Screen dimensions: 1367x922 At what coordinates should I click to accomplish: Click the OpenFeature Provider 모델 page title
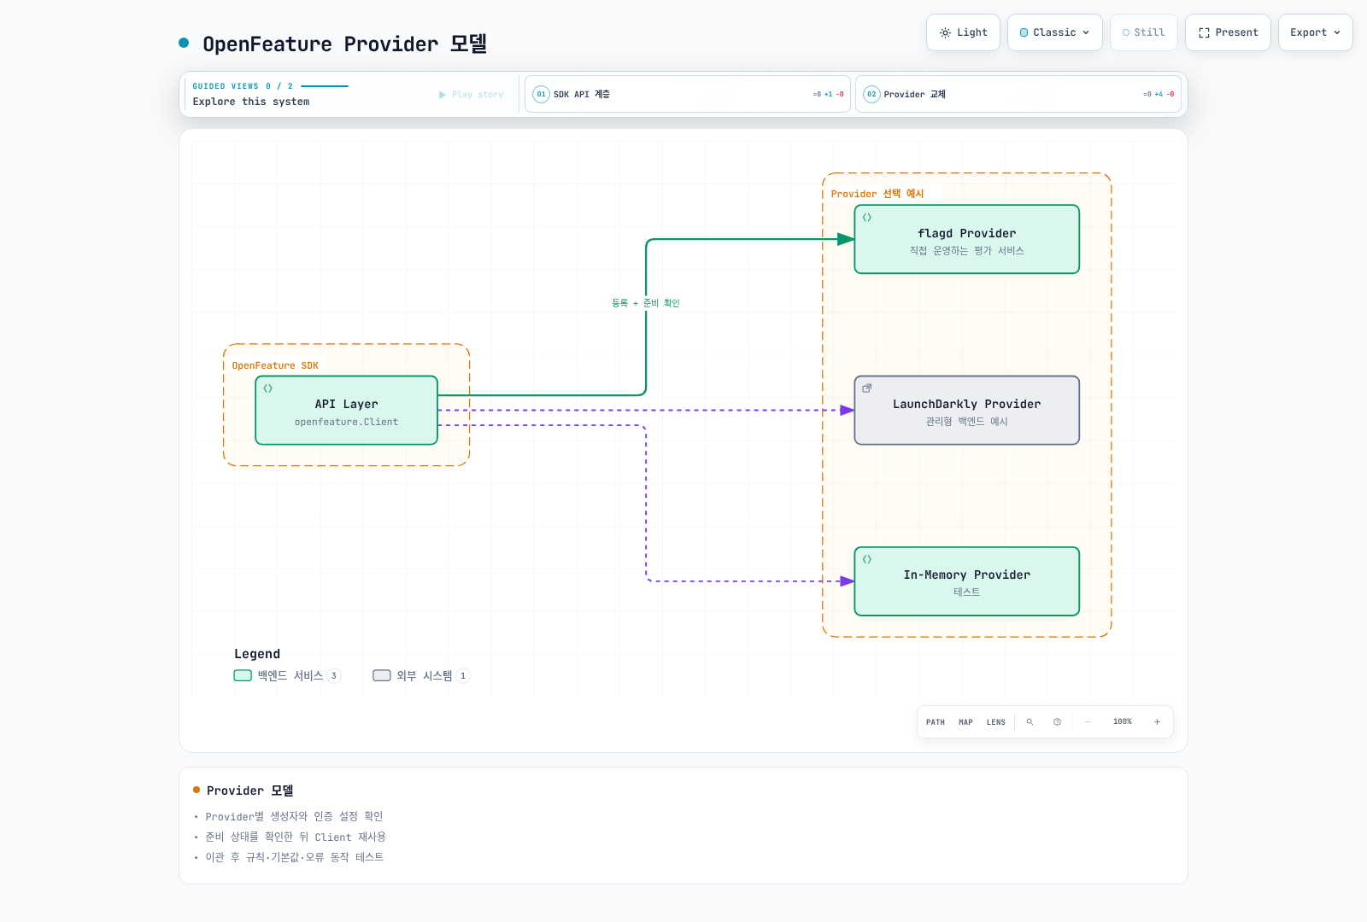(345, 44)
